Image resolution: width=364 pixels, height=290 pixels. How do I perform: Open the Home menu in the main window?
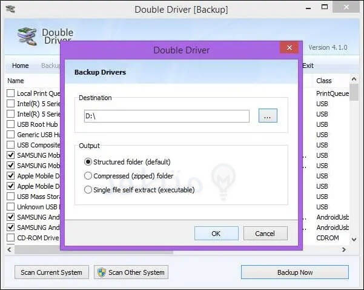[21, 66]
